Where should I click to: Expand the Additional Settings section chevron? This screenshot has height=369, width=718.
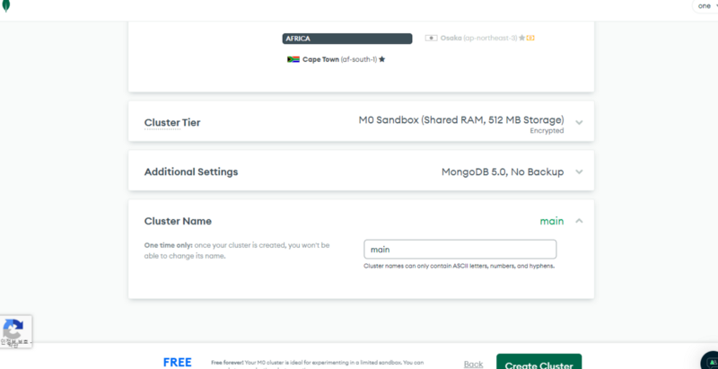click(x=579, y=171)
